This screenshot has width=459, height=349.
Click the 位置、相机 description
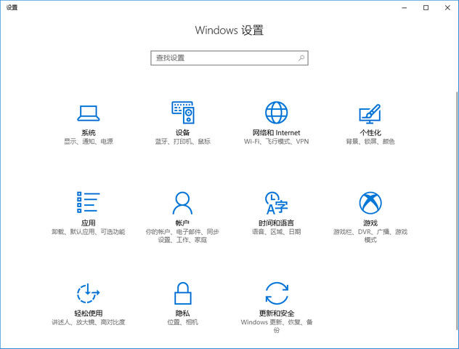tap(183, 322)
